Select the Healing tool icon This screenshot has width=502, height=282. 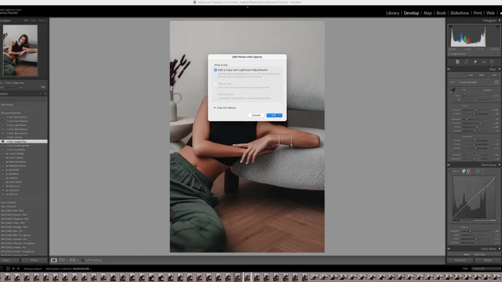click(475, 62)
